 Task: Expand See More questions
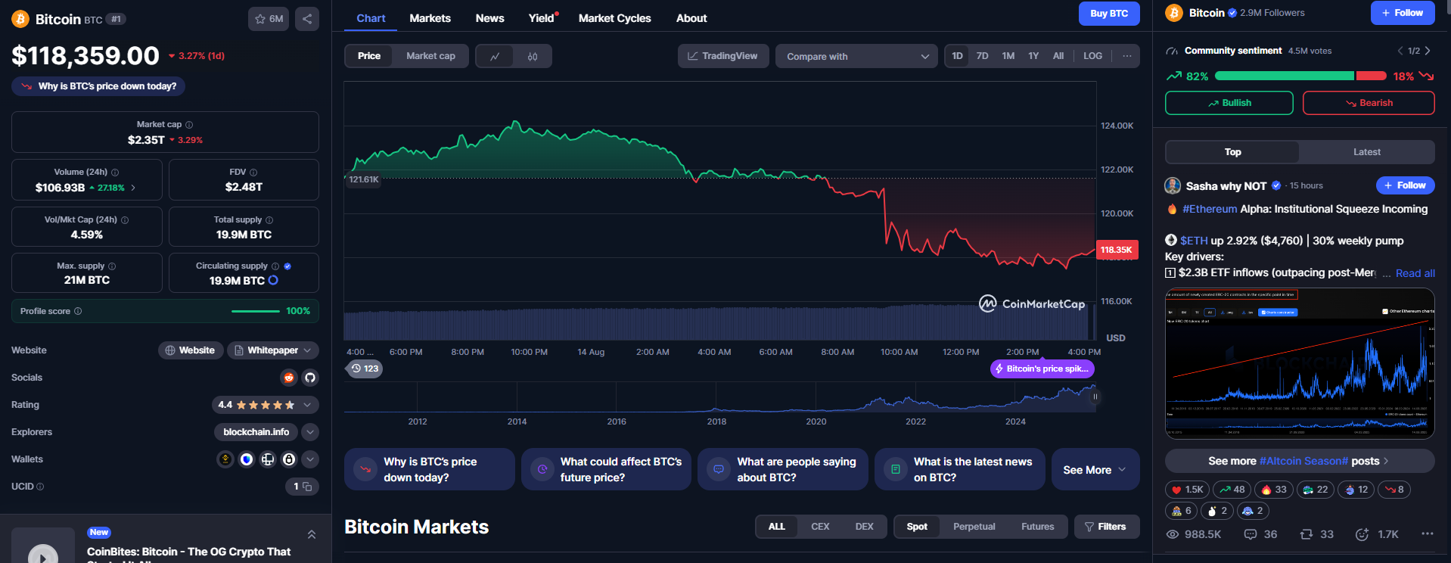(x=1095, y=470)
